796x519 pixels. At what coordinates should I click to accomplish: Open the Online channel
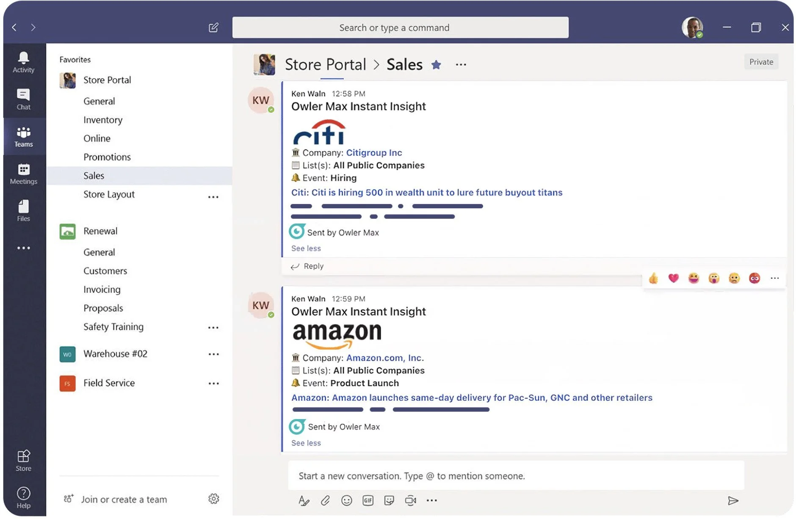point(97,138)
